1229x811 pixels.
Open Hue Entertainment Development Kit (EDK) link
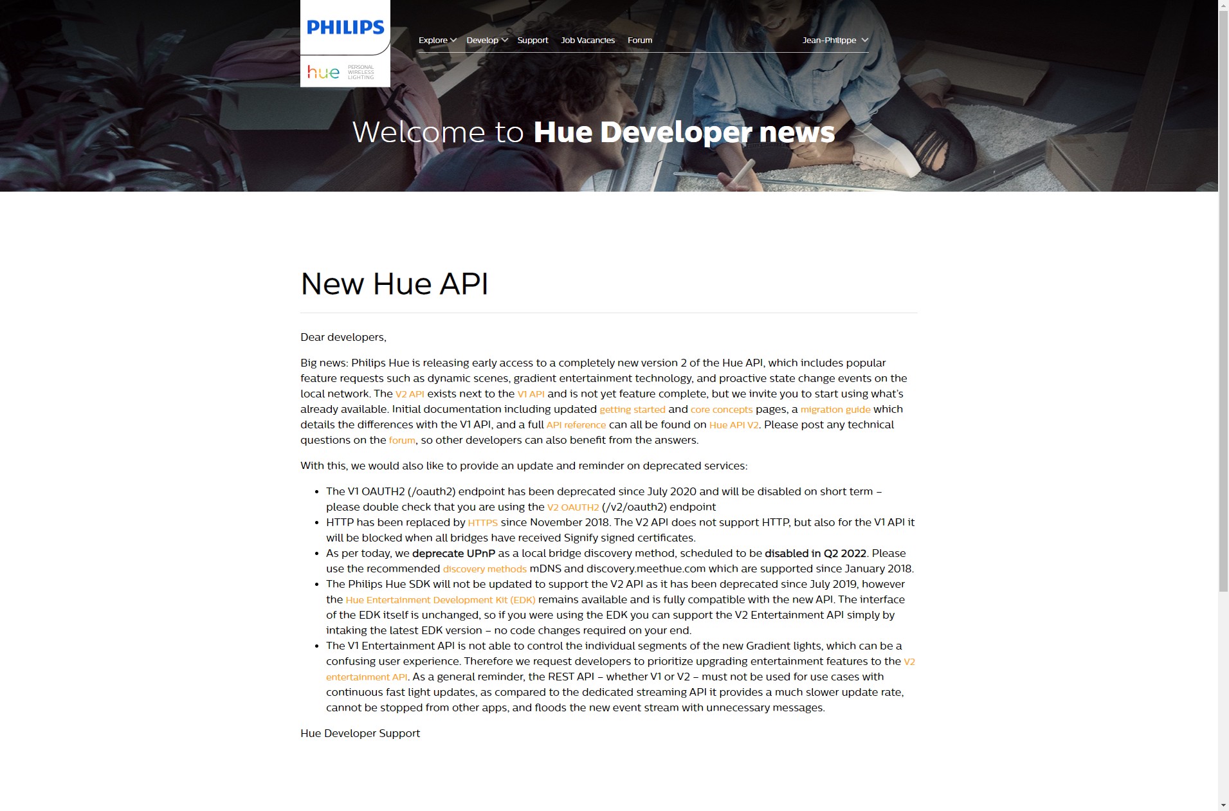pos(440,600)
